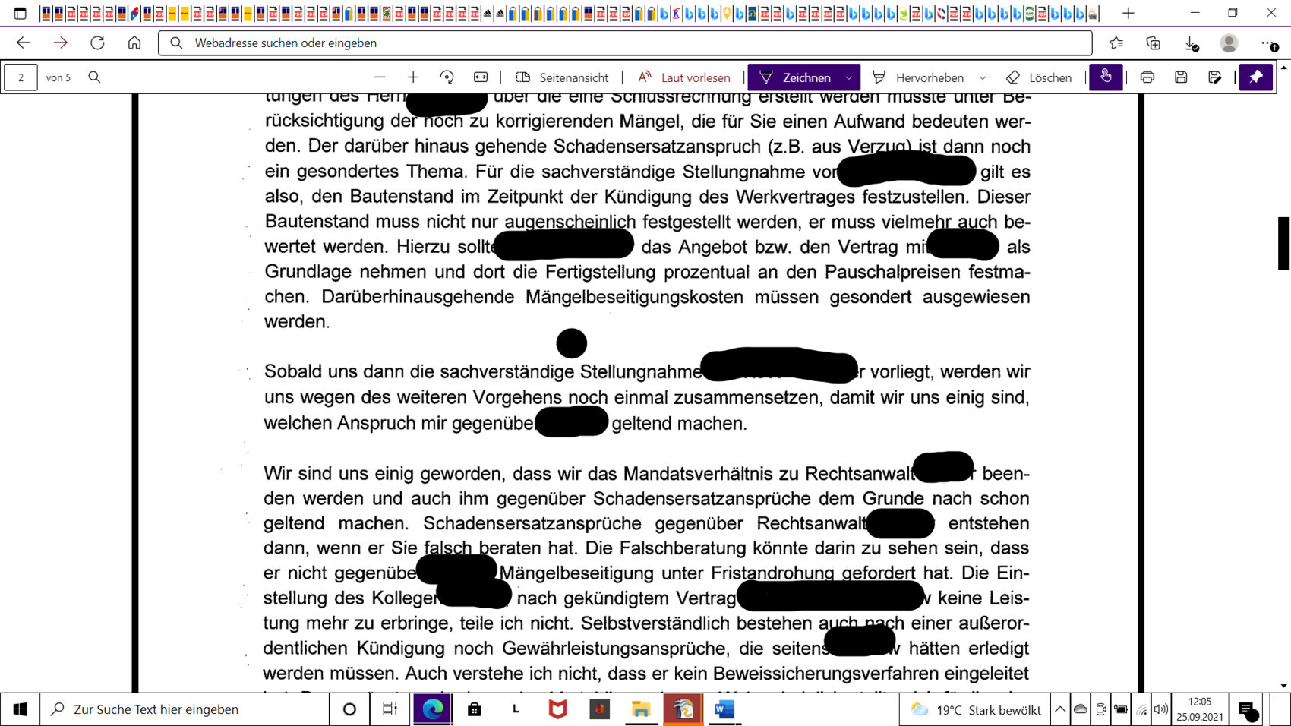
Task: Save the PDF with the disk icon
Action: tap(1181, 77)
